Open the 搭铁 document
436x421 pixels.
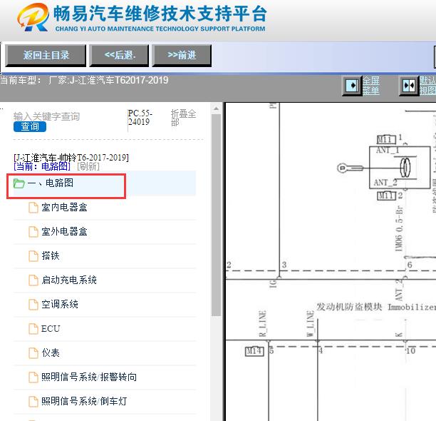click(x=51, y=256)
